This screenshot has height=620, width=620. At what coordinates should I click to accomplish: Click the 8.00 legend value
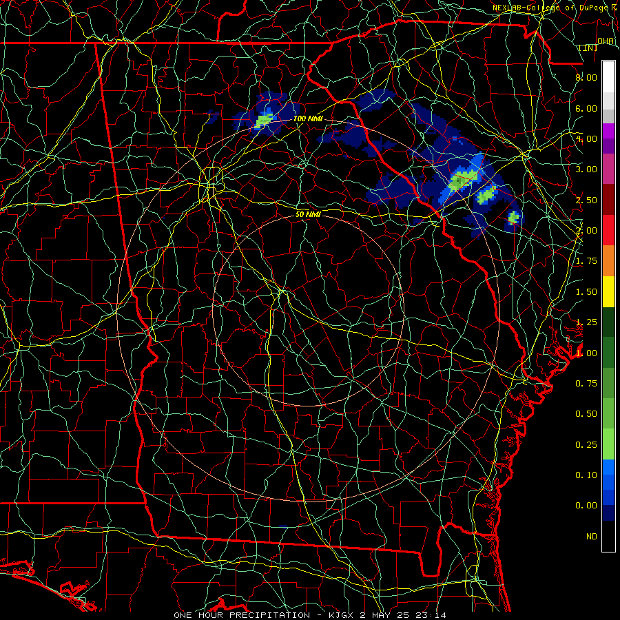[586, 77]
